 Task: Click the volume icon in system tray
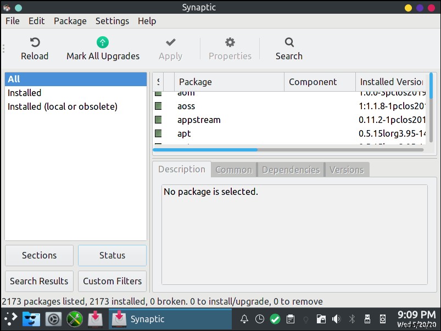337,318
